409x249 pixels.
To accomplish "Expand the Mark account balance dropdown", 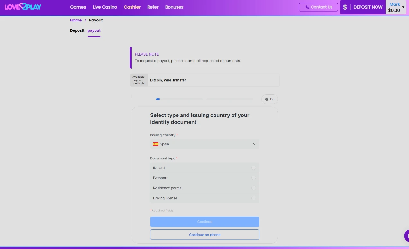I will tap(403, 7).
